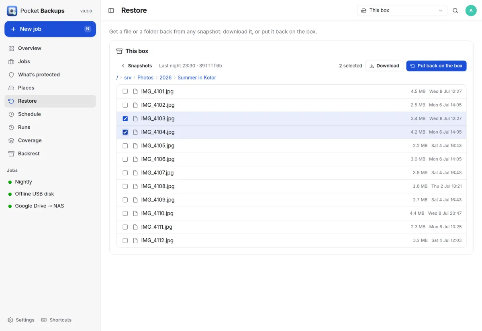The image size is (482, 331).
Task: Open the What's protected shield icon
Action: tap(11, 75)
